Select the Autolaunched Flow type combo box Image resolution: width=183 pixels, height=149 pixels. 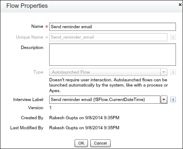(108, 72)
